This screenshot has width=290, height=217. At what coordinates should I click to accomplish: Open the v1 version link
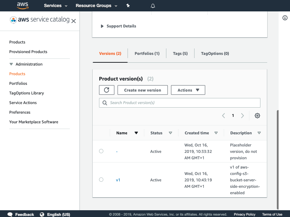pos(118,180)
